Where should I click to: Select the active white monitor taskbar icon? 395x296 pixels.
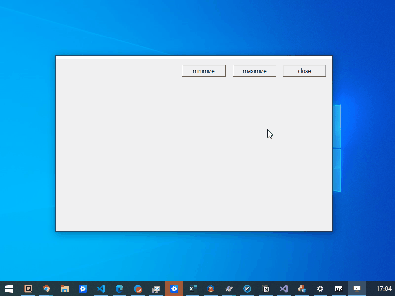(357, 289)
